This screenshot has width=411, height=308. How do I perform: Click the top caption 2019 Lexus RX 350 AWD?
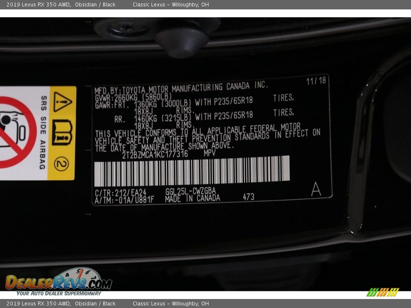[38, 4]
